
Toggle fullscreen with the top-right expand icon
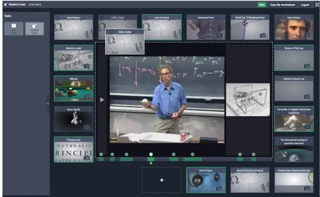pyautogui.click(x=317, y=5)
